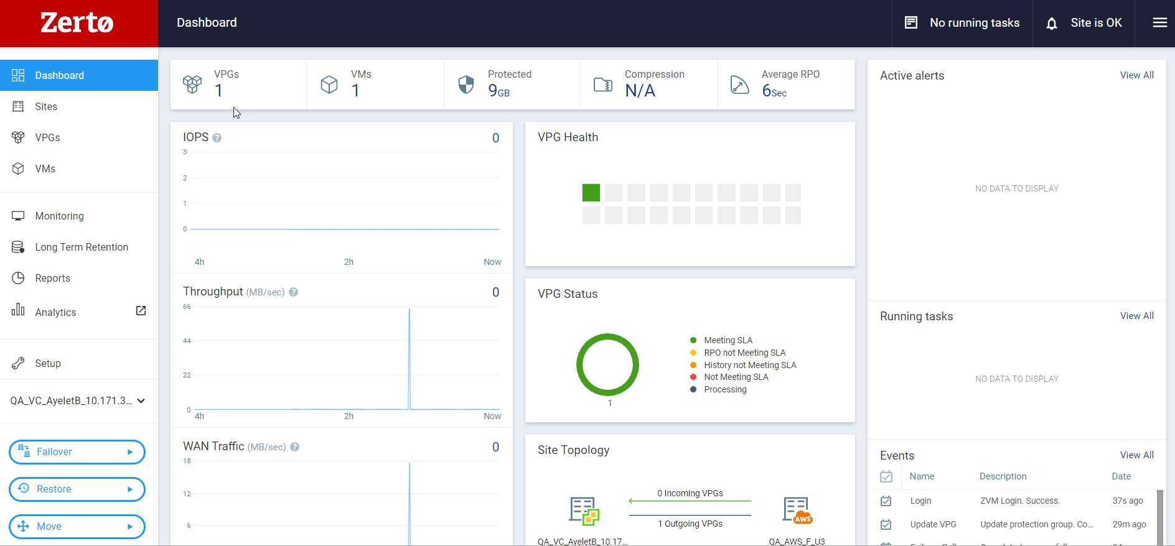Click the running tasks list icon
The image size is (1175, 546).
tap(911, 23)
